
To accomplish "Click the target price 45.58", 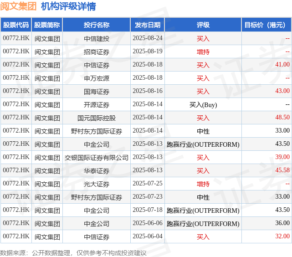I will coord(282,170).
